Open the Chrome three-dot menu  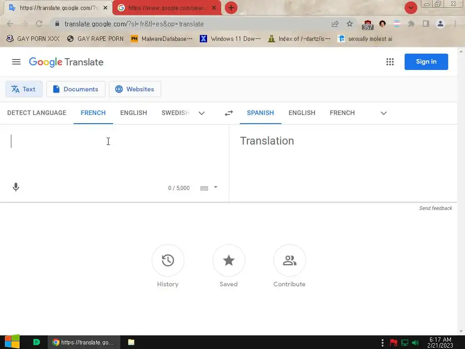coord(455,24)
